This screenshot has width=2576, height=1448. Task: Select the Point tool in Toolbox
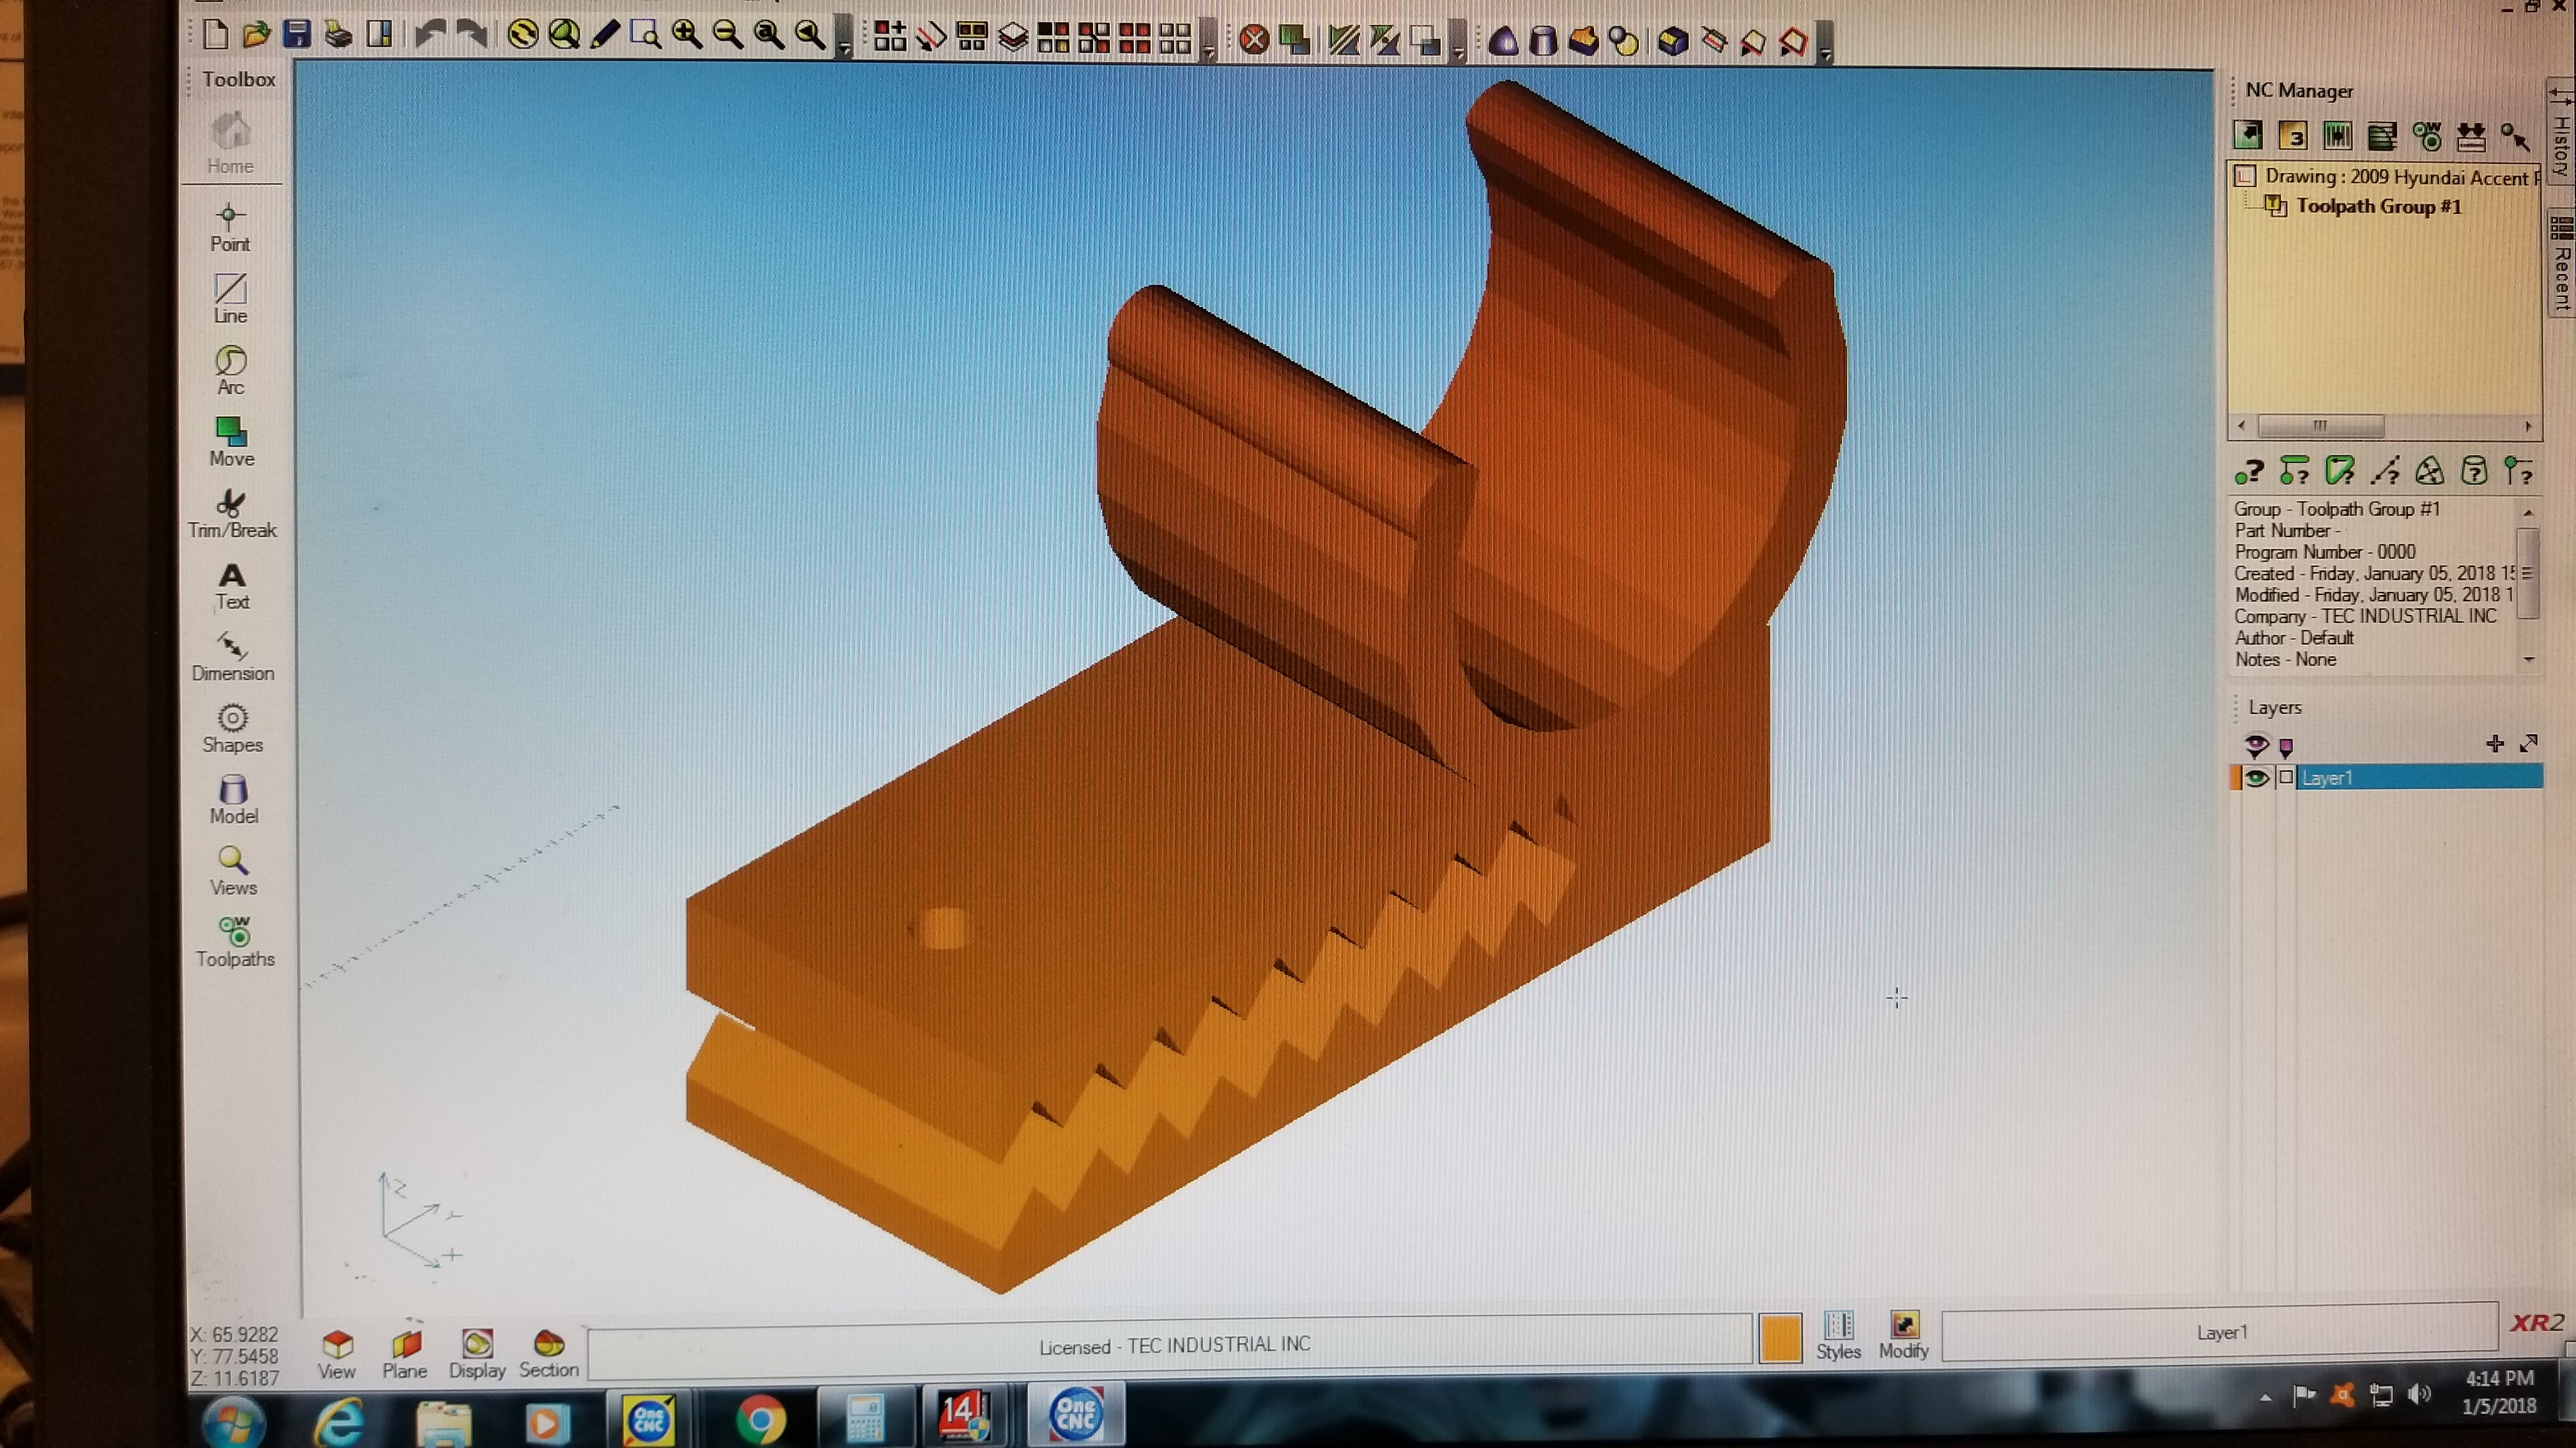click(x=230, y=228)
